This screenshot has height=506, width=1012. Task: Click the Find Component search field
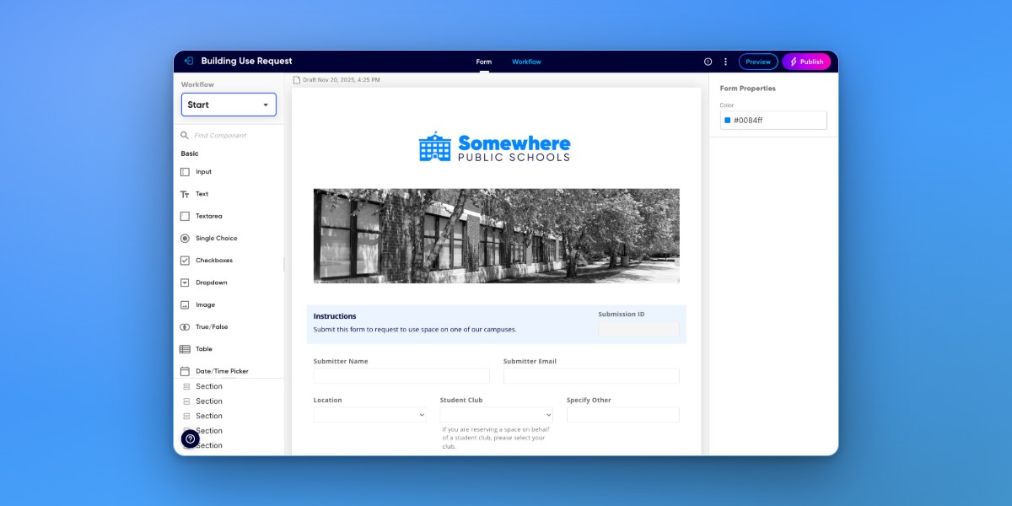pyautogui.click(x=230, y=135)
